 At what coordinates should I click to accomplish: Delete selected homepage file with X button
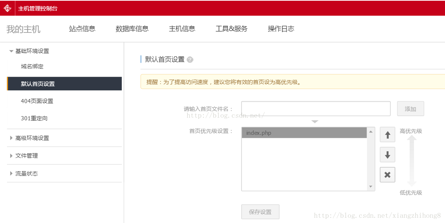tap(388, 175)
